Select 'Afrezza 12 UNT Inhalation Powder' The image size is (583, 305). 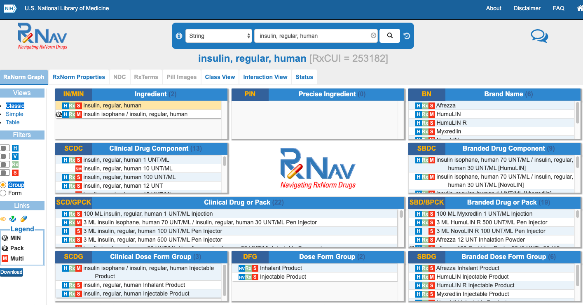pos(480,240)
